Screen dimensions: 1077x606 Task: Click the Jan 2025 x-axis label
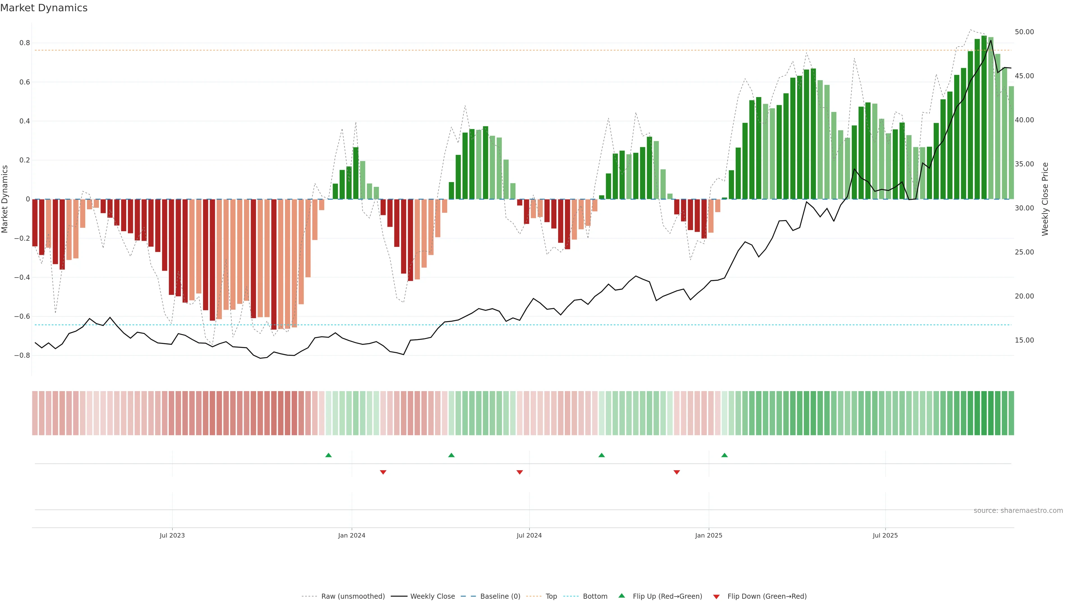click(708, 535)
